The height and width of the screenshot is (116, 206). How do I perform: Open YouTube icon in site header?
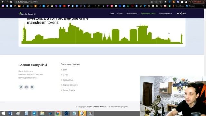click(x=184, y=14)
